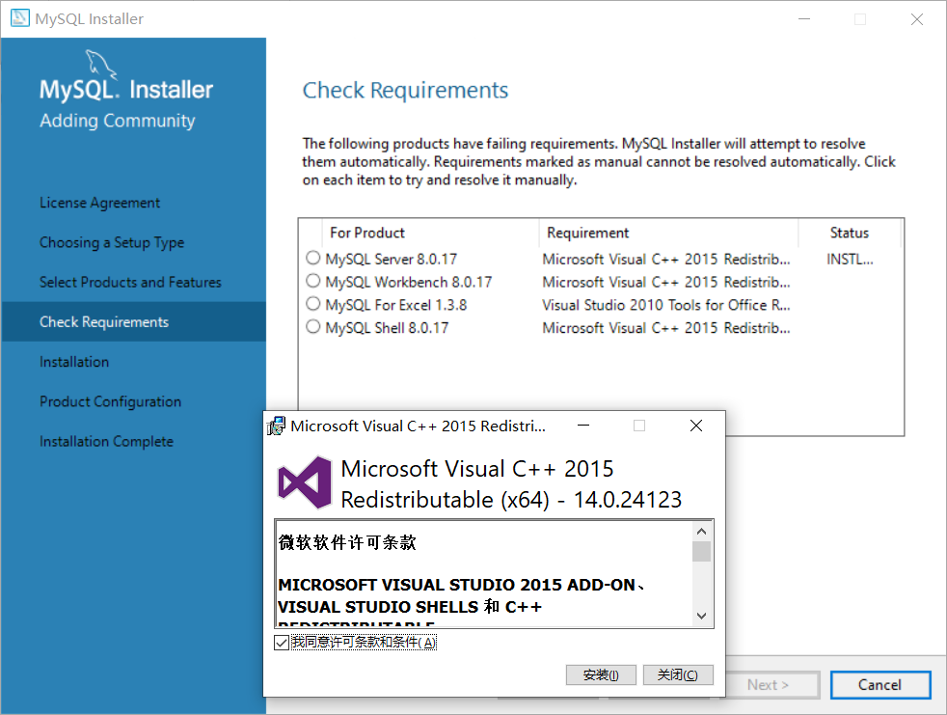
Task: Click the license text scroll down arrow
Action: (701, 616)
